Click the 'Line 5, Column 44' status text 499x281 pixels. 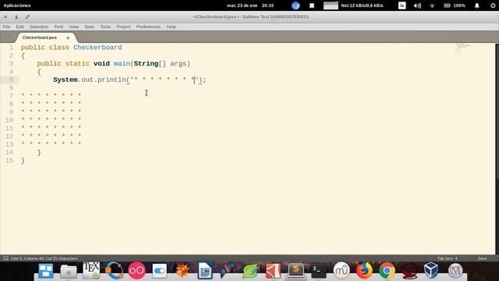44,258
